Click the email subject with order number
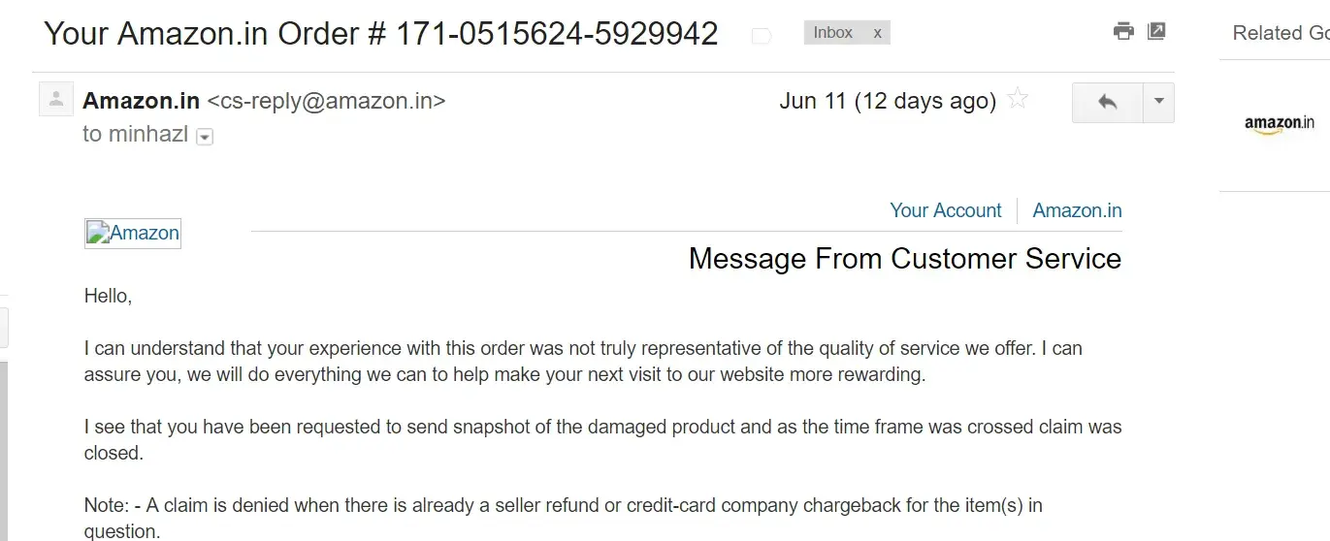The width and height of the screenshot is (1330, 541). click(x=380, y=34)
